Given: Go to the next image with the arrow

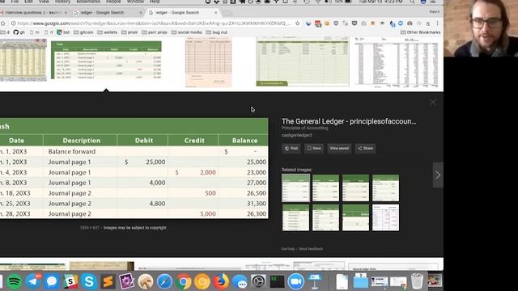Looking at the screenshot, I should (438, 175).
